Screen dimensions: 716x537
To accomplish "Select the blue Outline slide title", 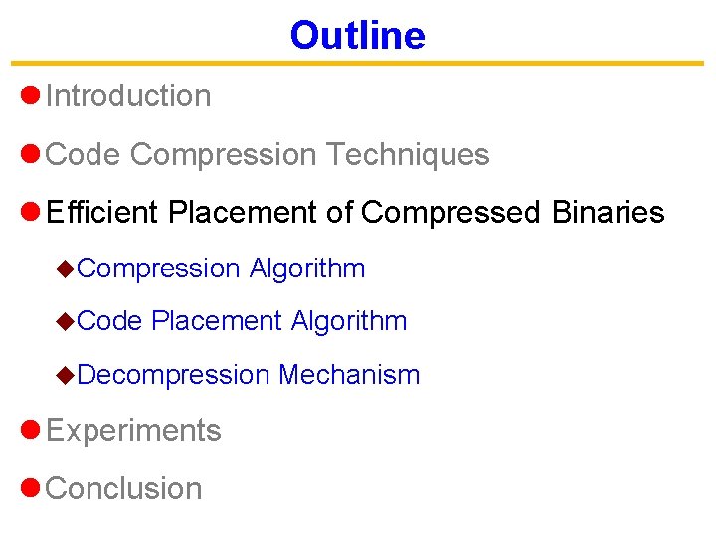I will pyautogui.click(x=357, y=36).
